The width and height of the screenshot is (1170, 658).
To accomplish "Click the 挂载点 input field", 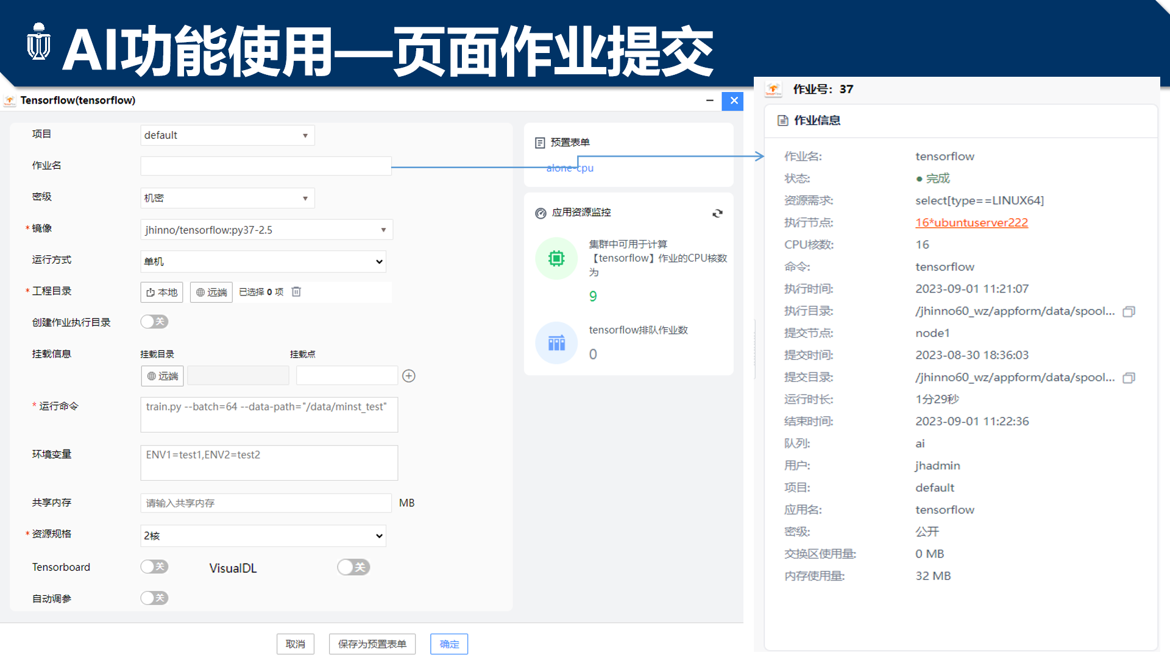I will click(347, 375).
